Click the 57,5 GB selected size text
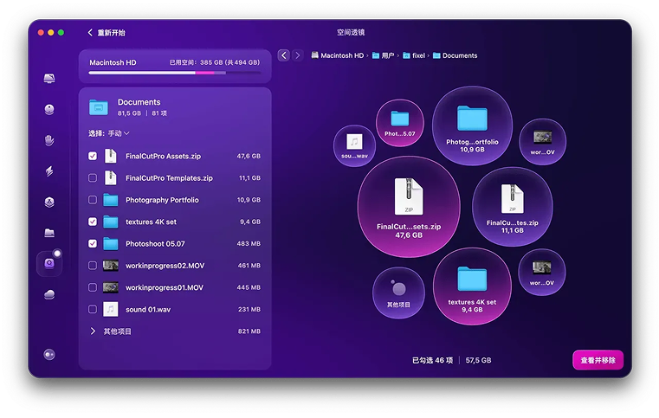This screenshot has width=659, height=418. [478, 360]
